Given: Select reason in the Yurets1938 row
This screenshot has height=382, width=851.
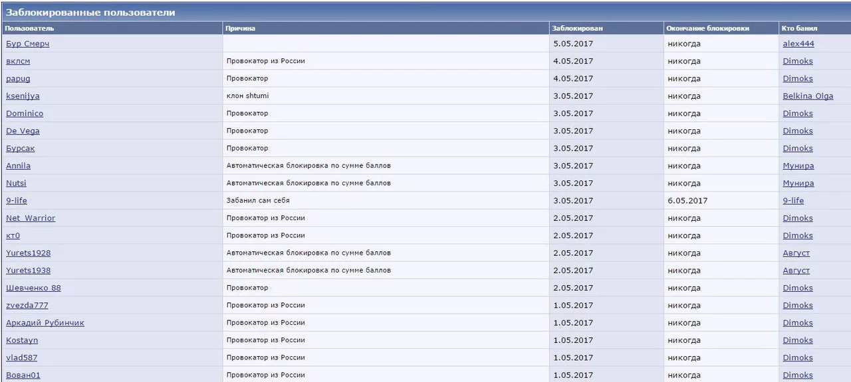Looking at the screenshot, I should [308, 271].
